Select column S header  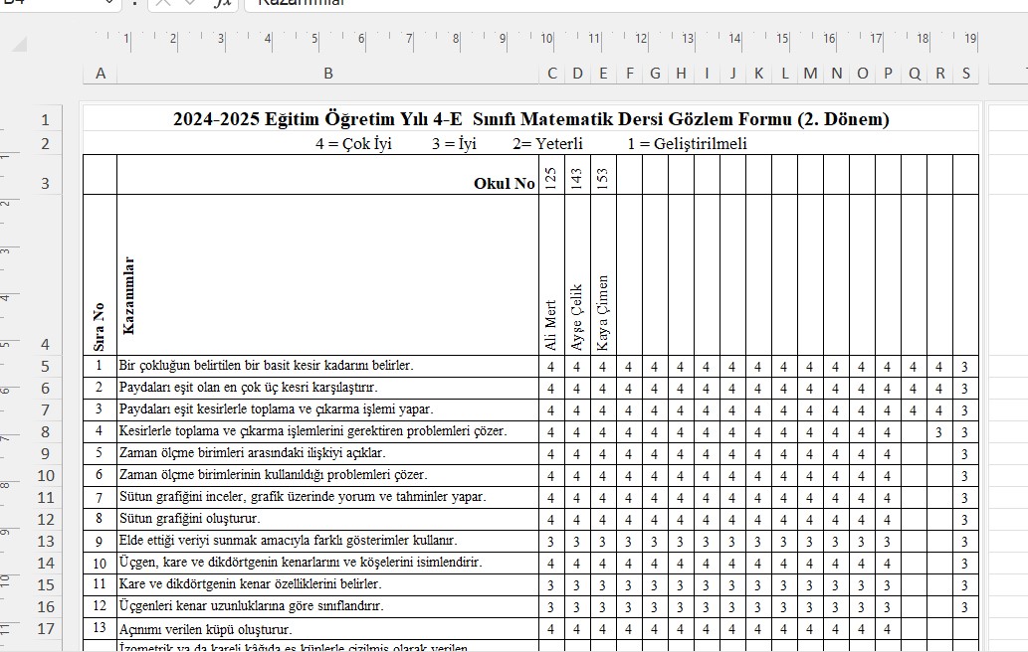[965, 74]
